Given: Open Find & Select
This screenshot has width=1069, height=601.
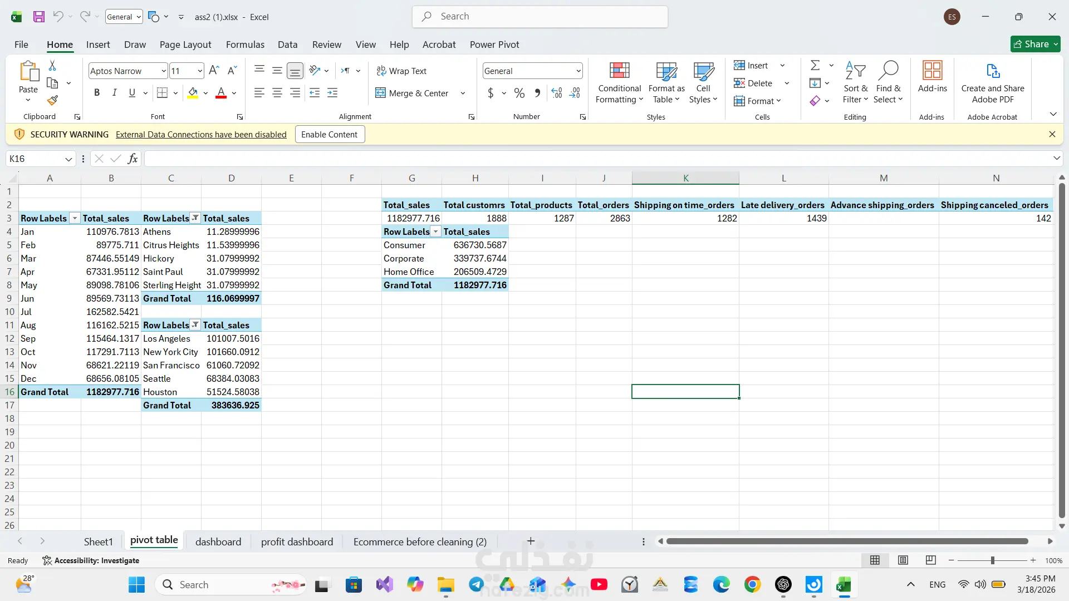Looking at the screenshot, I should pyautogui.click(x=888, y=82).
